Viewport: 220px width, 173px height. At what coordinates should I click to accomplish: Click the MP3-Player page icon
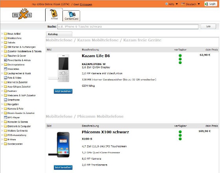coord(5,117)
